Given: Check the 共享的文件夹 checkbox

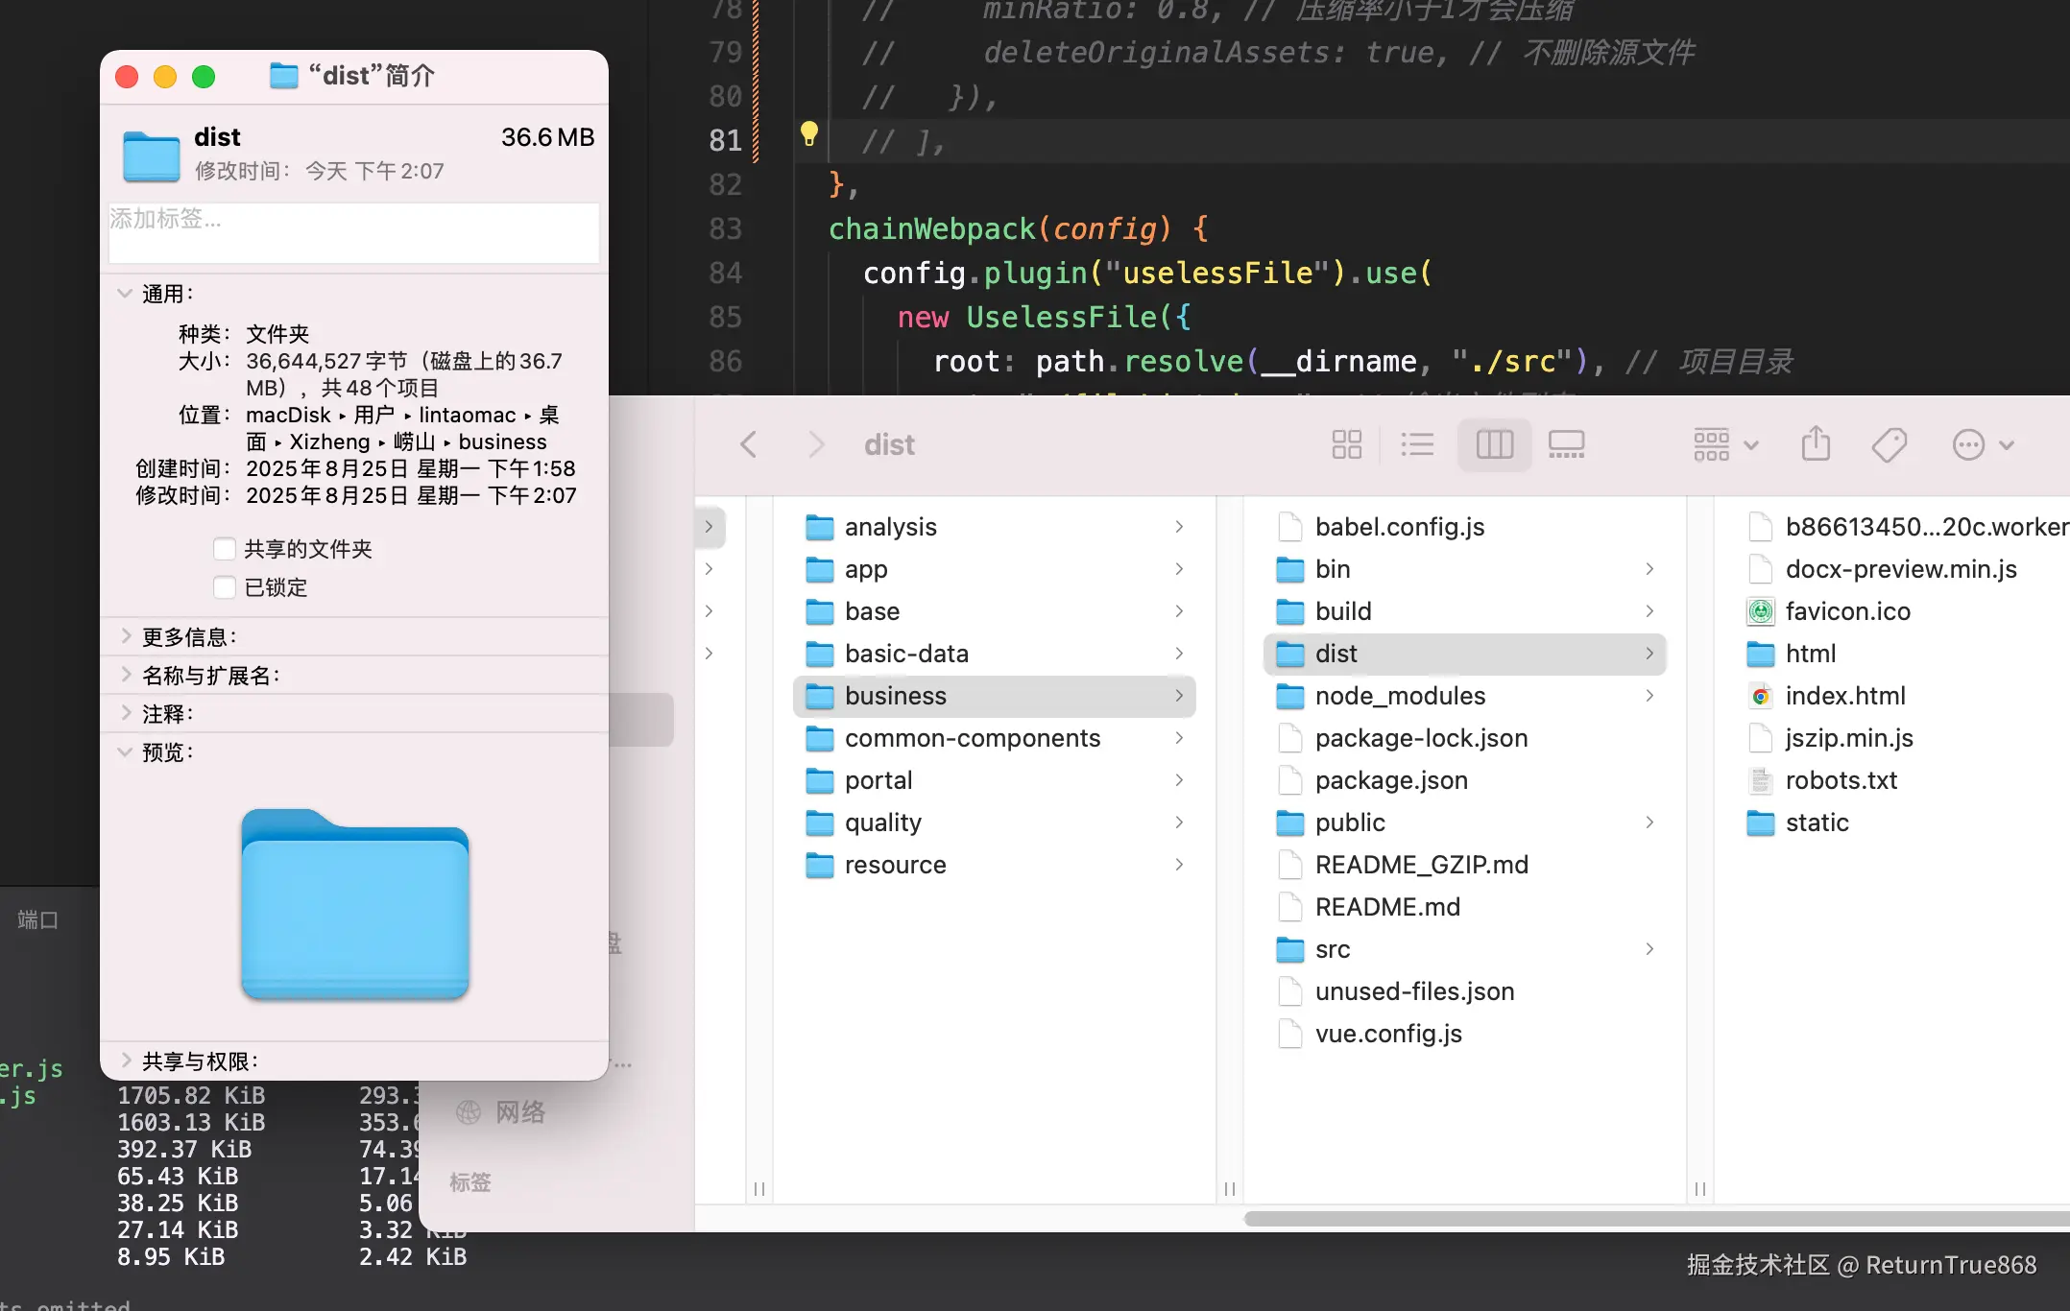Looking at the screenshot, I should 225,549.
